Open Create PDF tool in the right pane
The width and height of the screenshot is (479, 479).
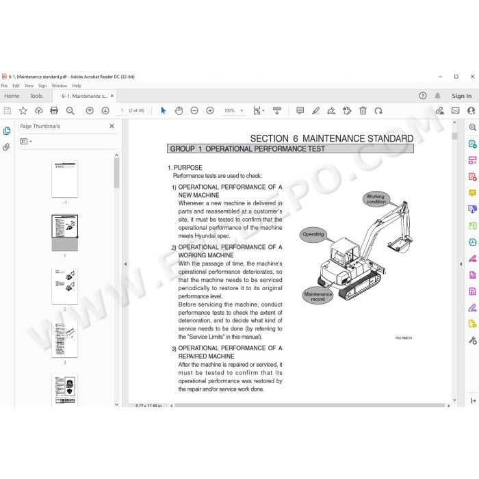click(x=472, y=177)
